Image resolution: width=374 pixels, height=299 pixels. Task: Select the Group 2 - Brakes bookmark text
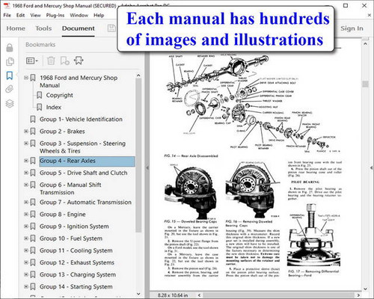coord(62,132)
